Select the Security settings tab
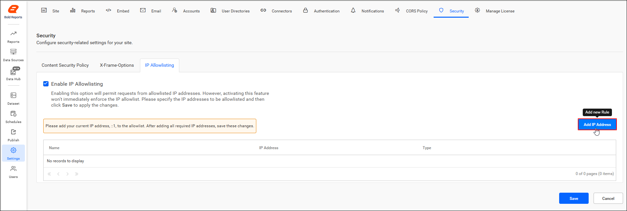 (451, 11)
